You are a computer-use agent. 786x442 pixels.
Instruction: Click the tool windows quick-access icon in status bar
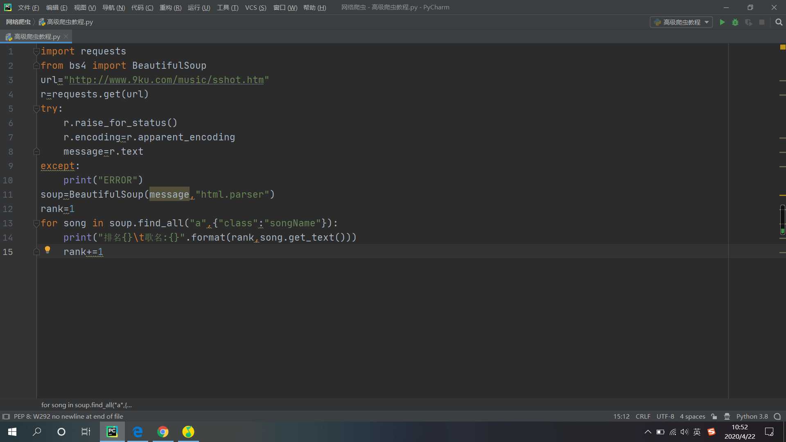click(x=6, y=417)
